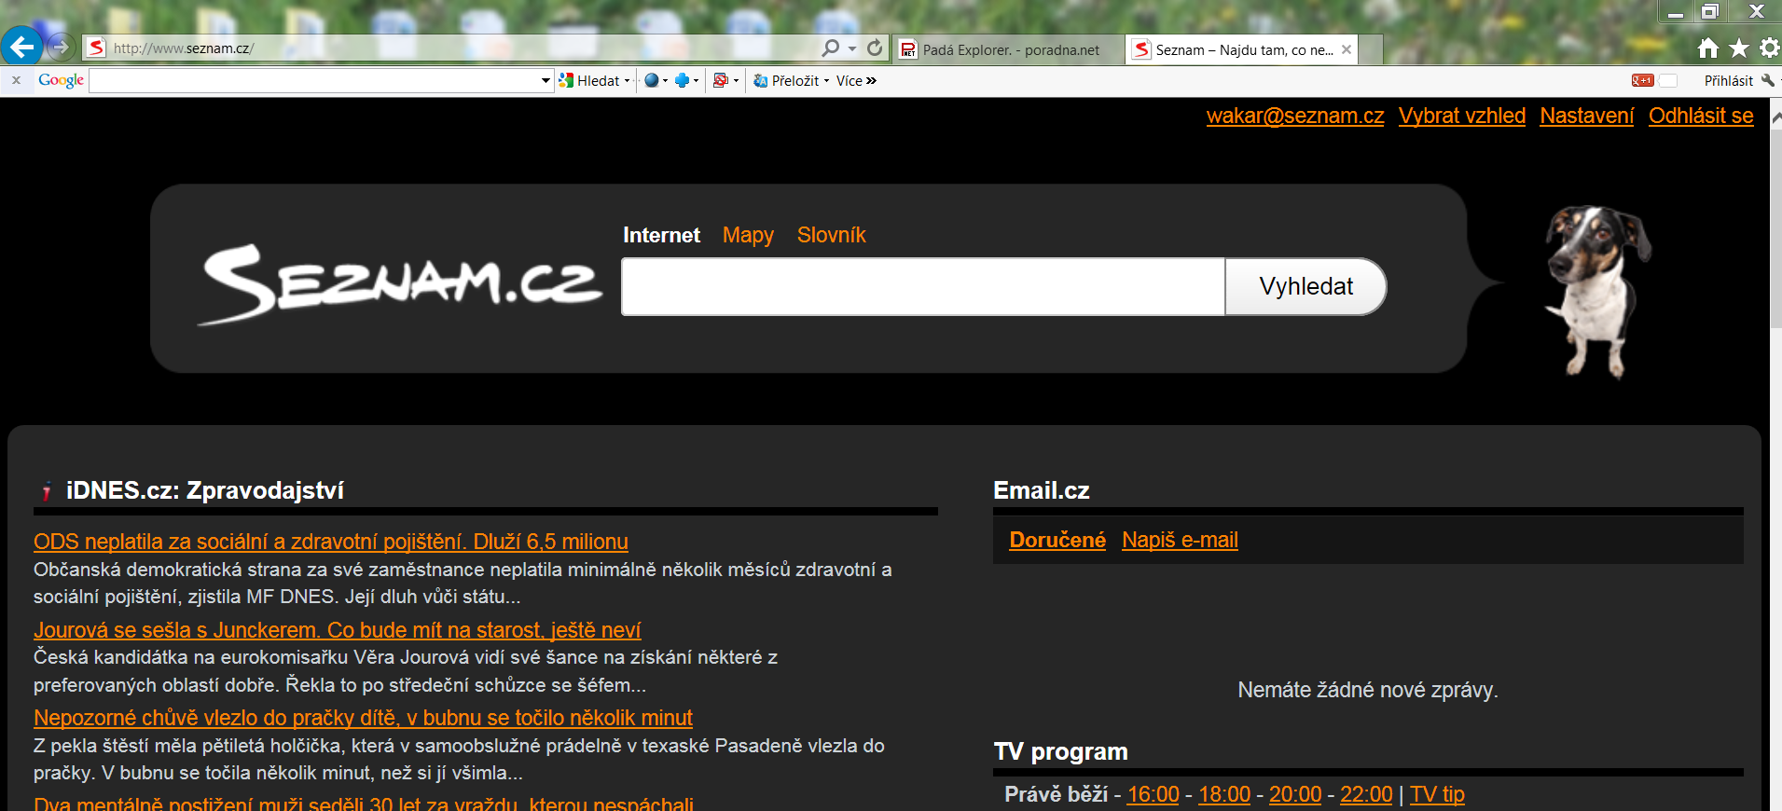Expand the Hledat dropdown arrow
Image resolution: width=1782 pixels, height=811 pixels.
(x=627, y=81)
